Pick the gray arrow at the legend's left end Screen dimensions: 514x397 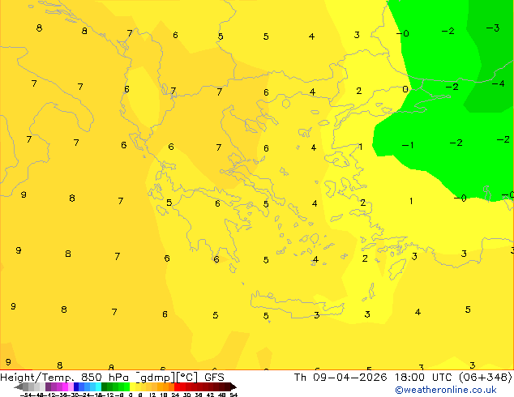pos(19,386)
